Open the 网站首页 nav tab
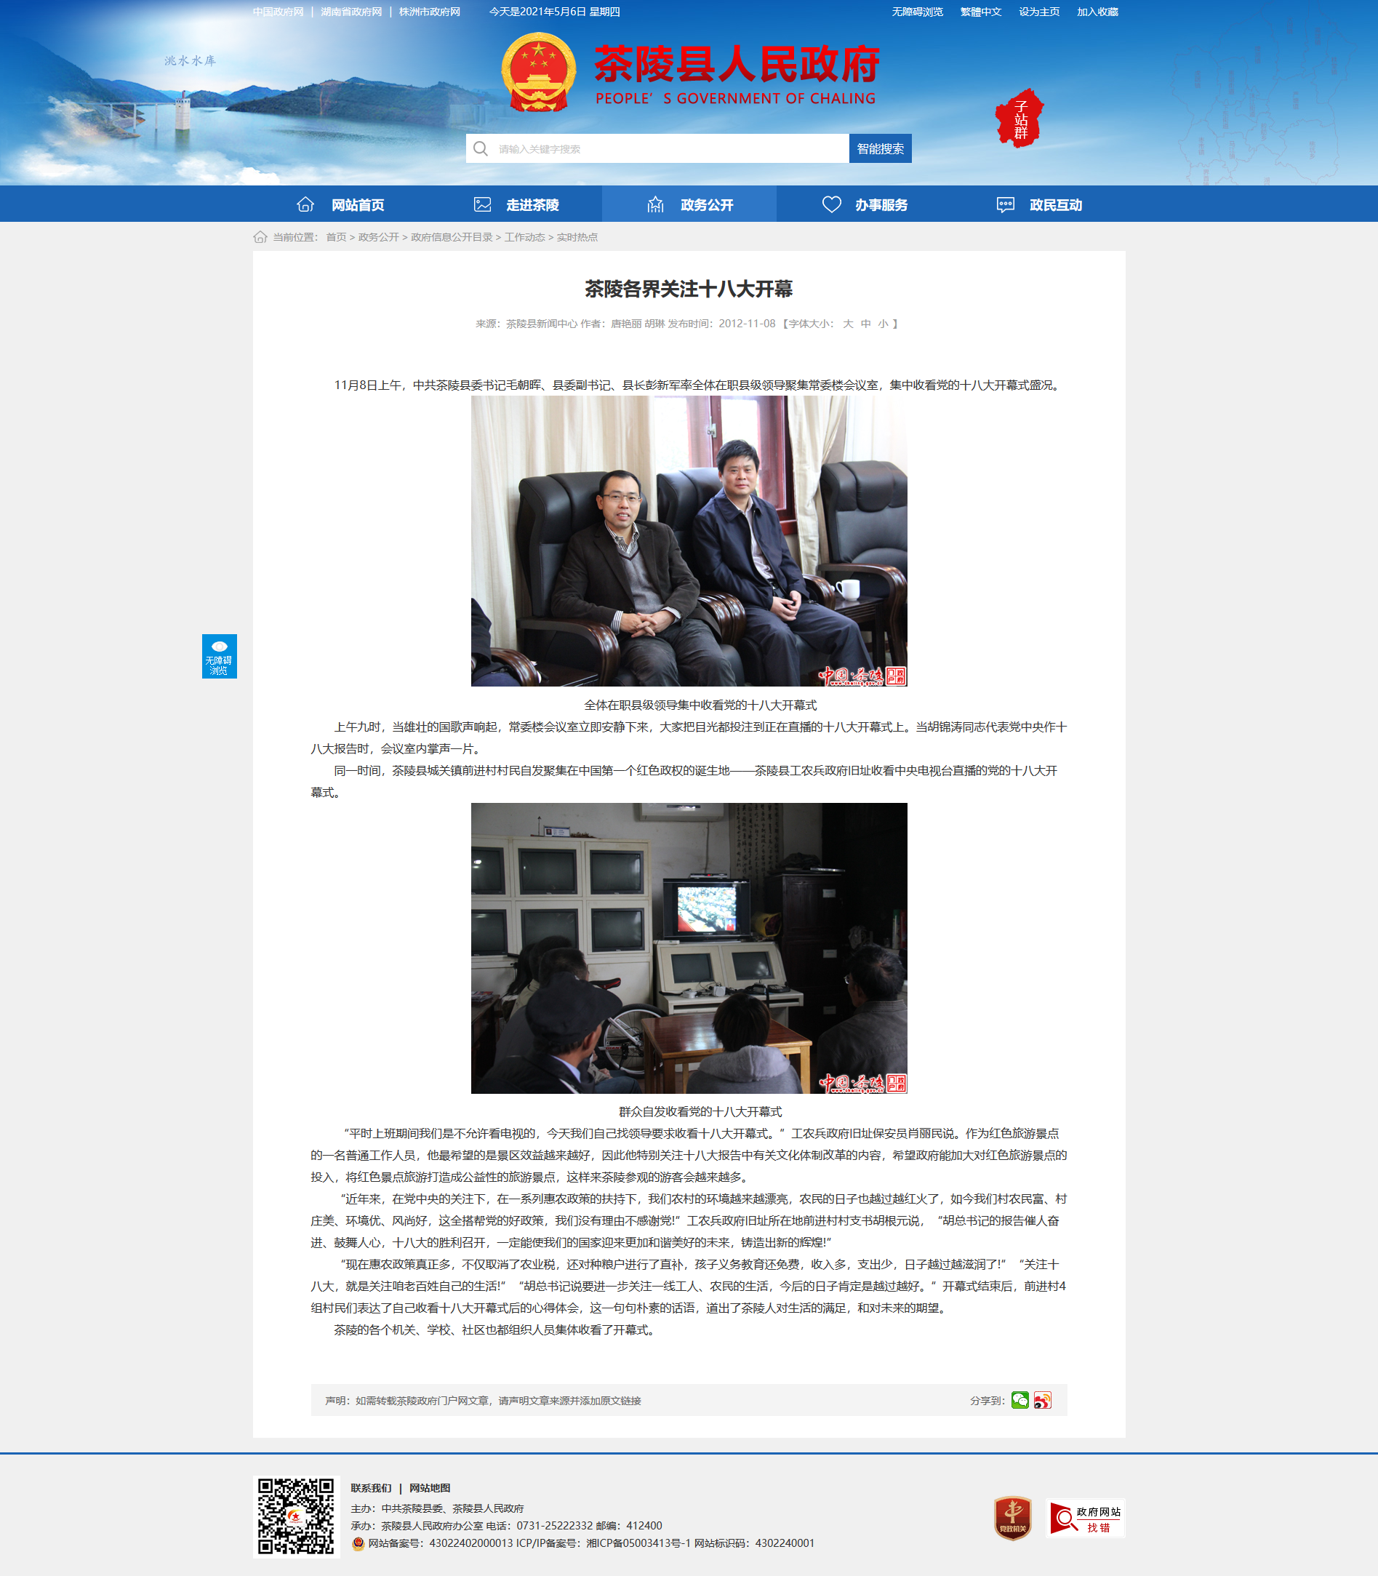This screenshot has height=1576, width=1378. click(x=340, y=204)
